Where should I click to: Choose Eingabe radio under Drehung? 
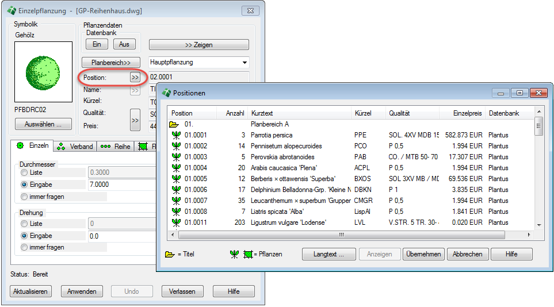24,236
